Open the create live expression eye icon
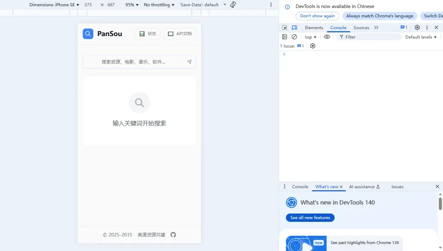Viewport: 443px width, 251px height. (x=327, y=37)
